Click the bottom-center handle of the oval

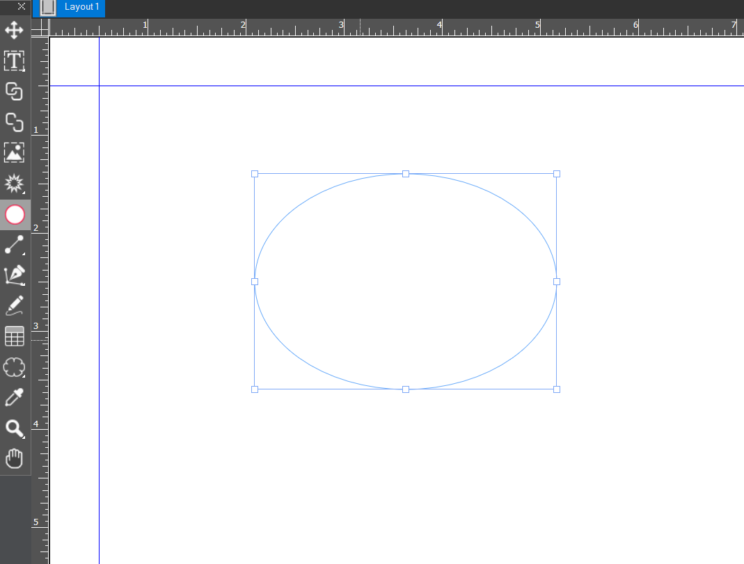pyautogui.click(x=406, y=389)
